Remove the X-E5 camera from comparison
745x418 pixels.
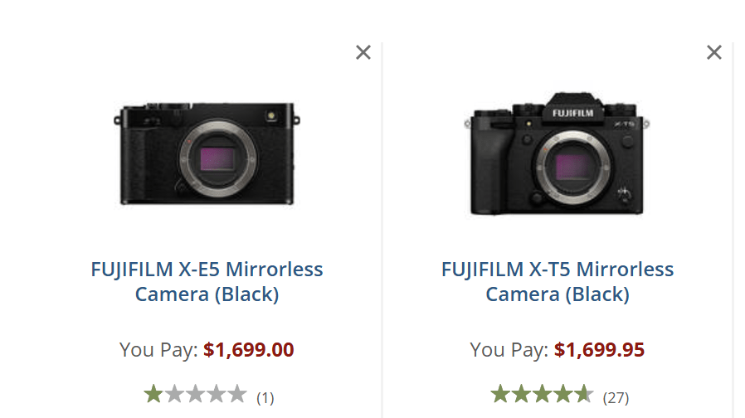pos(363,52)
